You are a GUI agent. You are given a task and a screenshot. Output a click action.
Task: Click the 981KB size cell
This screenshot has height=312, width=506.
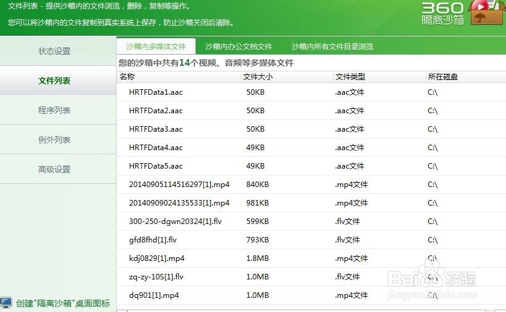(257, 203)
